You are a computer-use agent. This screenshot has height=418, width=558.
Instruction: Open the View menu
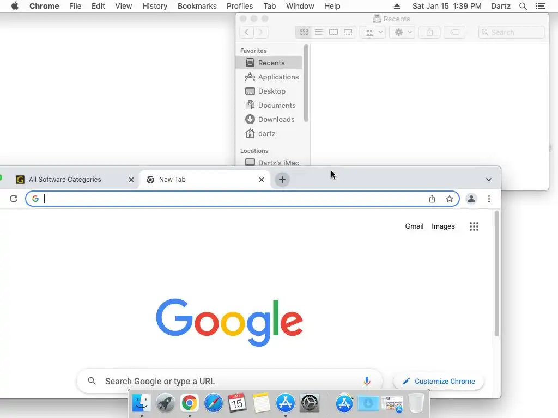[124, 6]
